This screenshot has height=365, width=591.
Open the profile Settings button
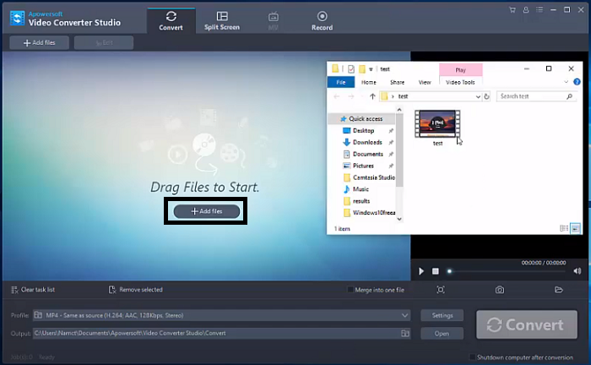click(442, 315)
